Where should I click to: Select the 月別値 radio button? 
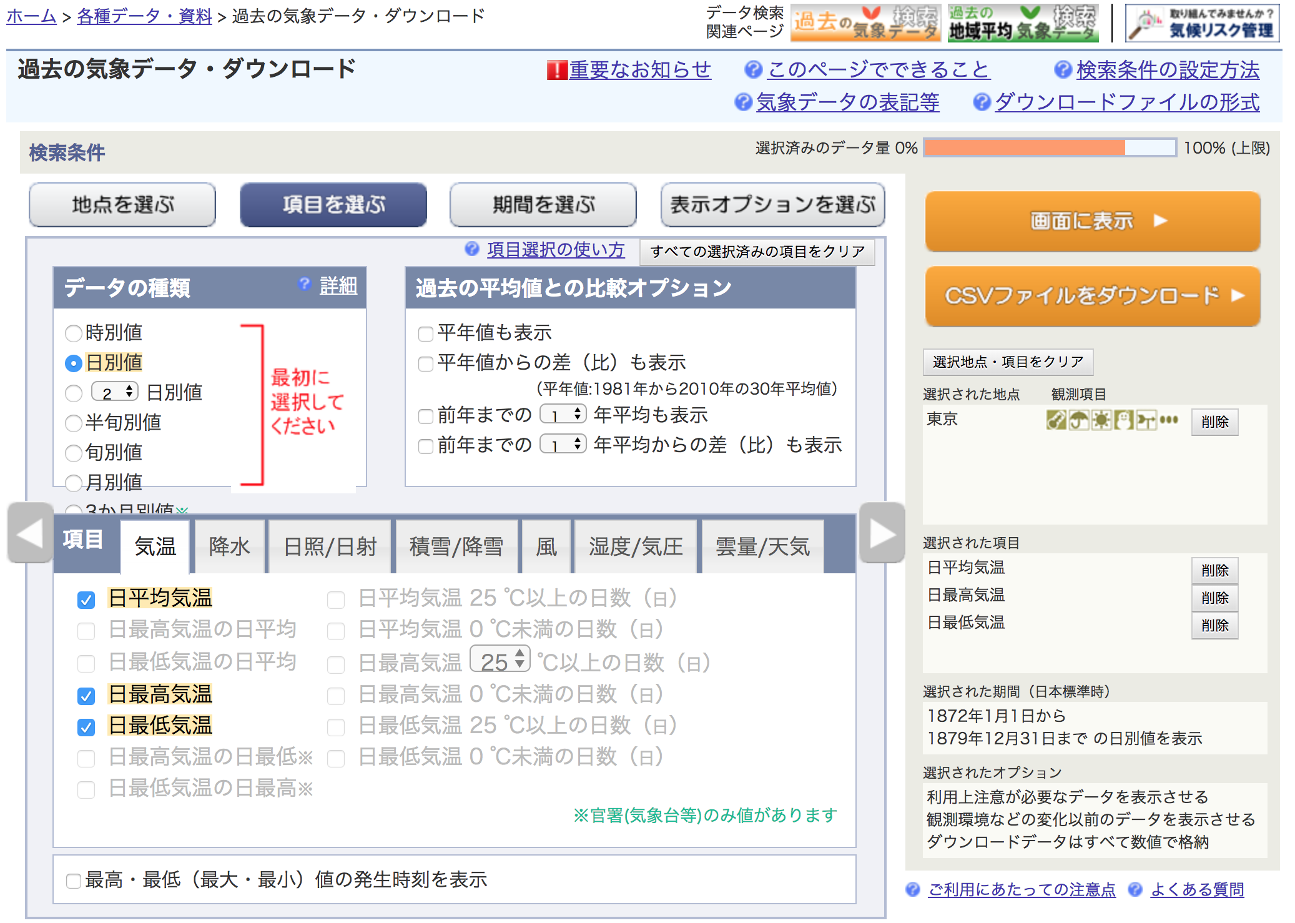[x=74, y=482]
